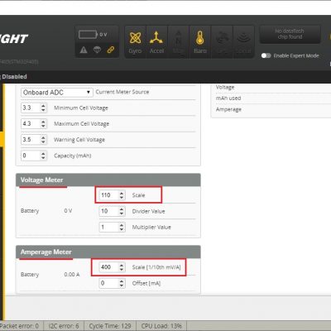The height and width of the screenshot is (331, 331).
Task: Toggle Enable Expert Mode switch
Action: click(266, 55)
